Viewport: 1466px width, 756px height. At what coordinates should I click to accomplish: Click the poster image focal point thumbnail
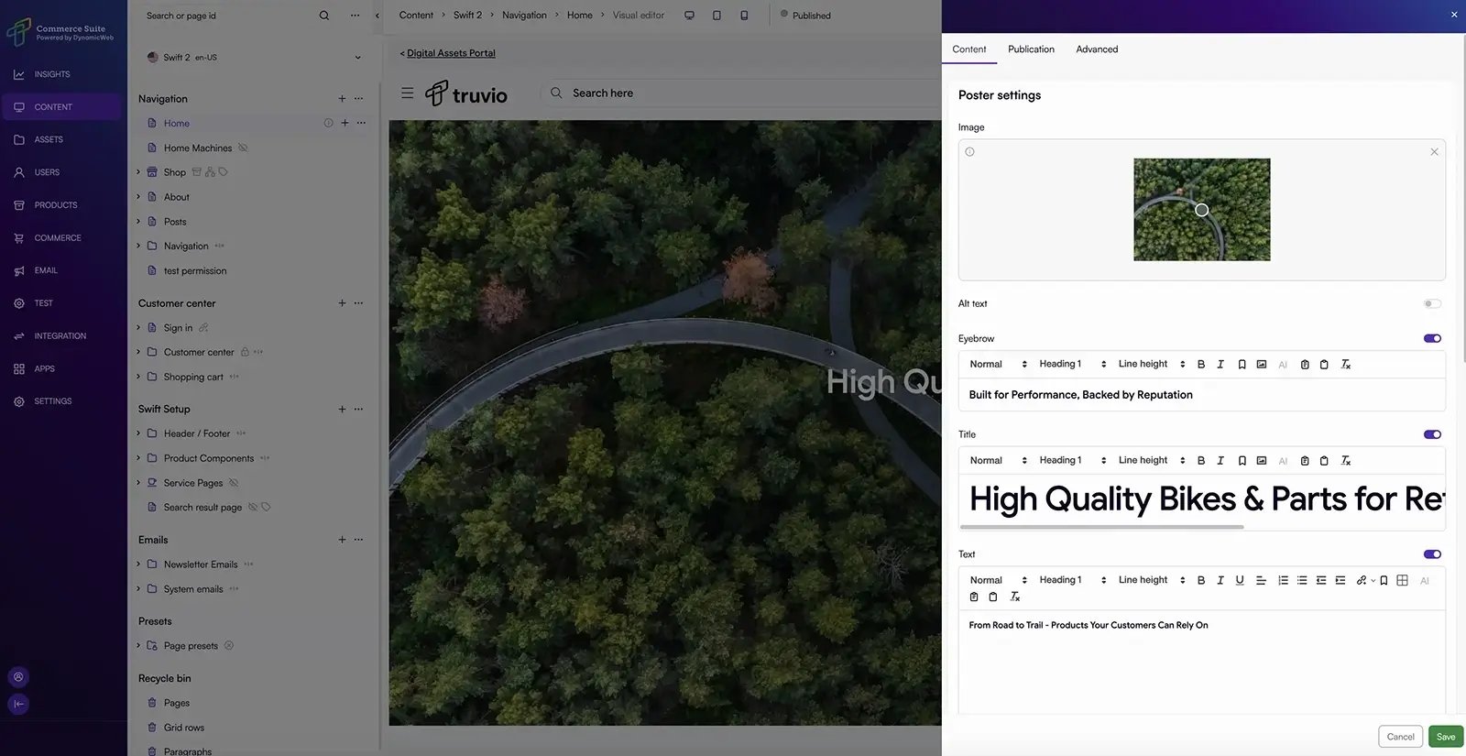pos(1202,210)
